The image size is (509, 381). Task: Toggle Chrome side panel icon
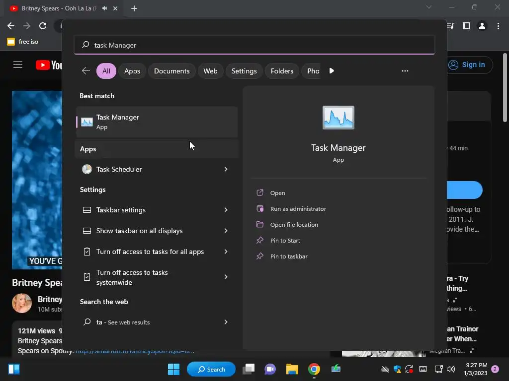[x=466, y=26]
